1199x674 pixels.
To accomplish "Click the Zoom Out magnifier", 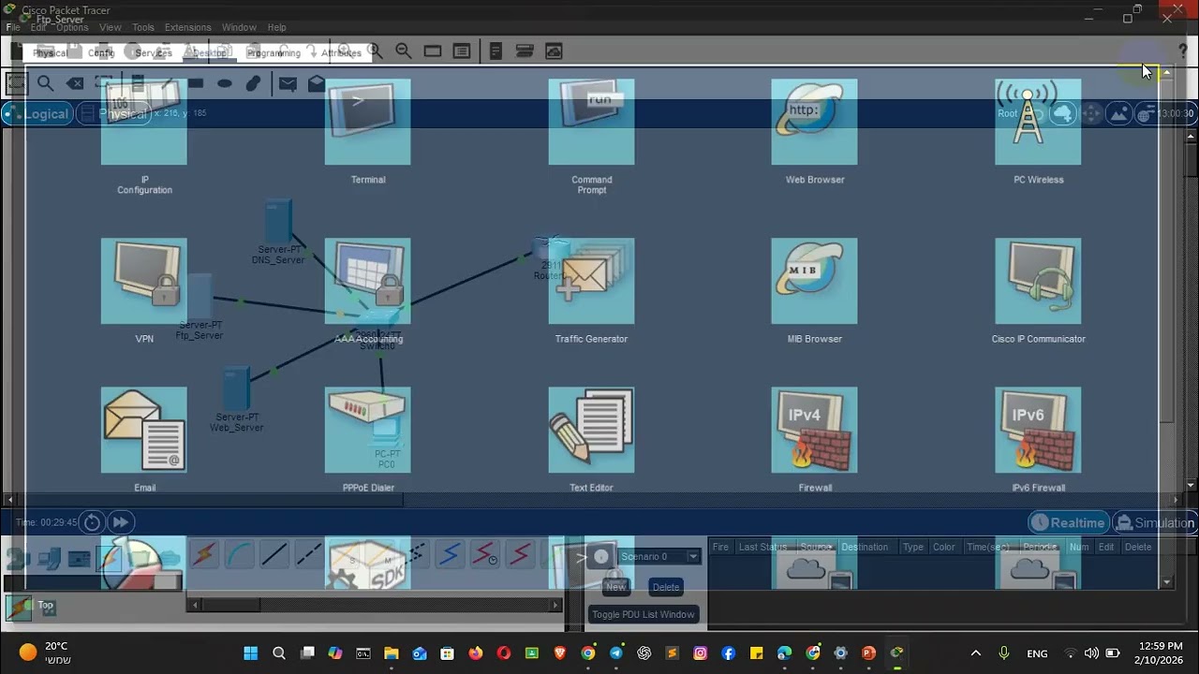I will (403, 51).
